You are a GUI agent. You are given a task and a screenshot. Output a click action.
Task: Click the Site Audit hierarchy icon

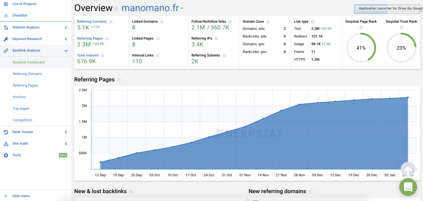pos(6,144)
